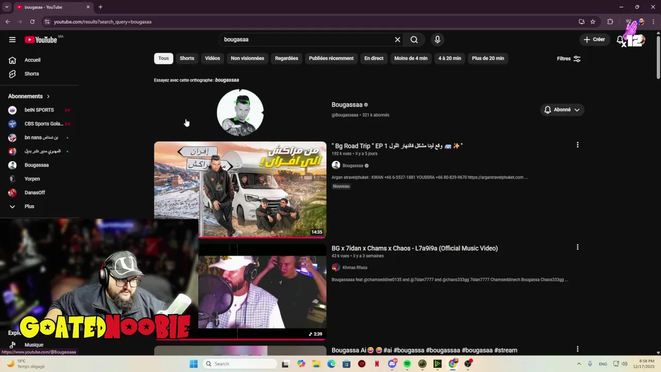Viewport: 661px width, 372px height.
Task: Select the En direct filter chip
Action: pyautogui.click(x=374, y=58)
